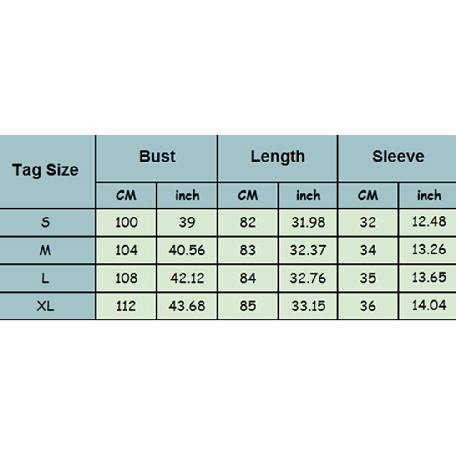The height and width of the screenshot is (456, 456).
Task: Select sleeve value 34 for size M
Action: click(368, 250)
